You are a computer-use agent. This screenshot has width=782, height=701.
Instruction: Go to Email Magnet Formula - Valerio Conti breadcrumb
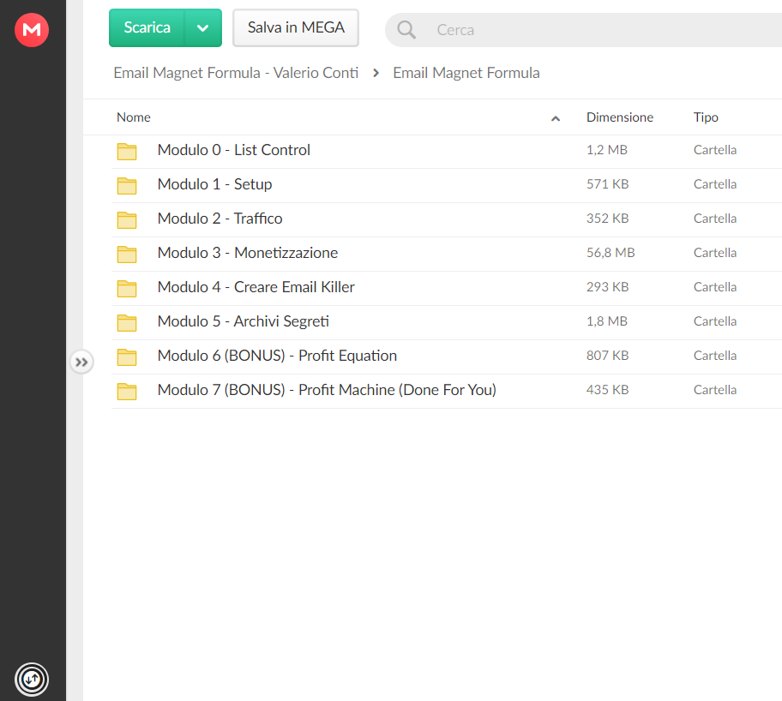coord(236,73)
